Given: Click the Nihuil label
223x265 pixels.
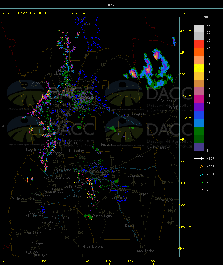Looking at the screenshot, I should click(76, 195).
